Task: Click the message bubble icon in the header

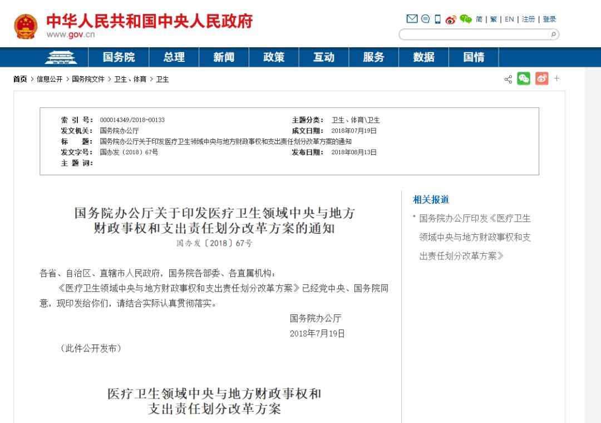Action: point(425,18)
